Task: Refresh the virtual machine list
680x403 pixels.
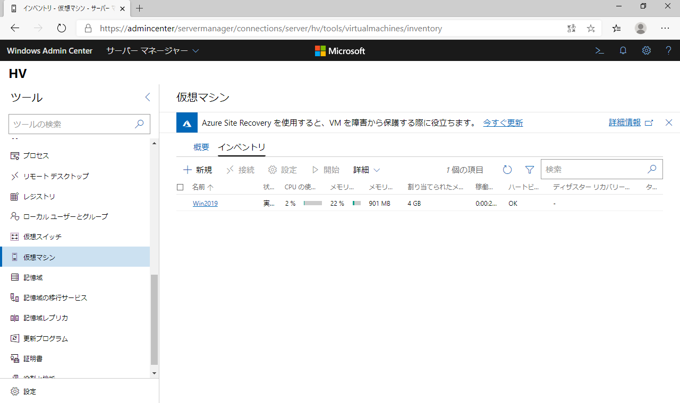Action: pos(507,170)
